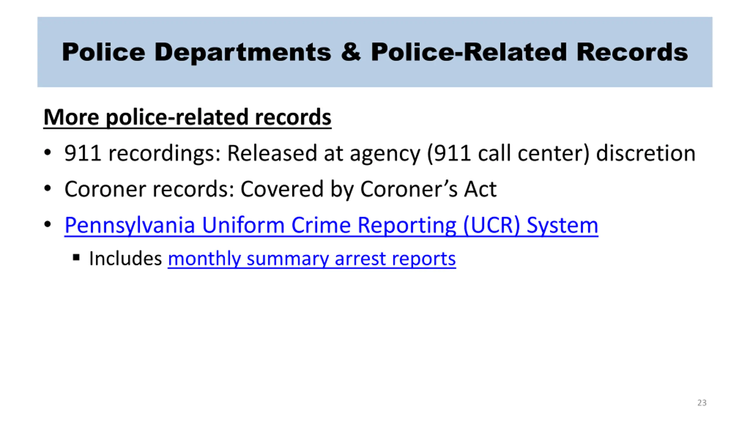Click the words Coroner's Act
750x422 pixels.
(x=428, y=189)
